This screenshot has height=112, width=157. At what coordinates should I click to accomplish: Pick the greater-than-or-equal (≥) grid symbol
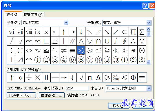90,50
